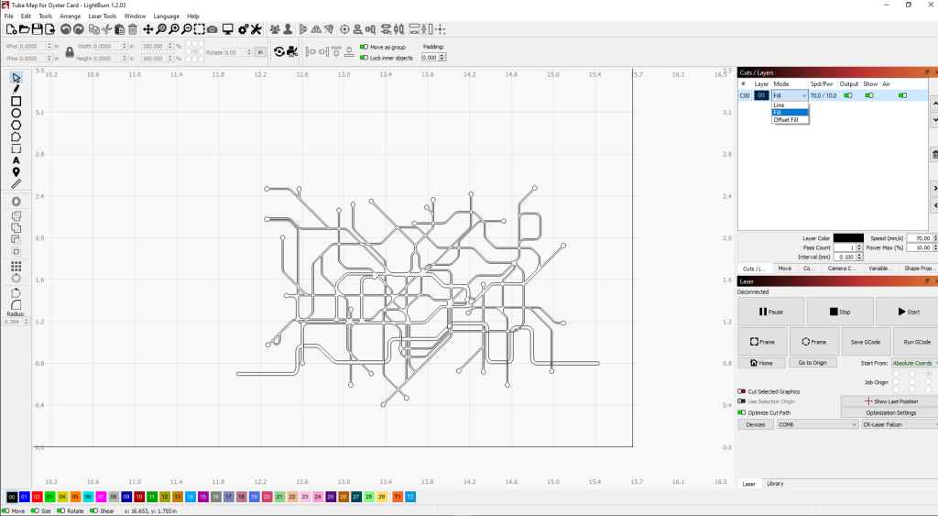This screenshot has width=938, height=516.
Task: Click the Go to Origin button
Action: [813, 363]
